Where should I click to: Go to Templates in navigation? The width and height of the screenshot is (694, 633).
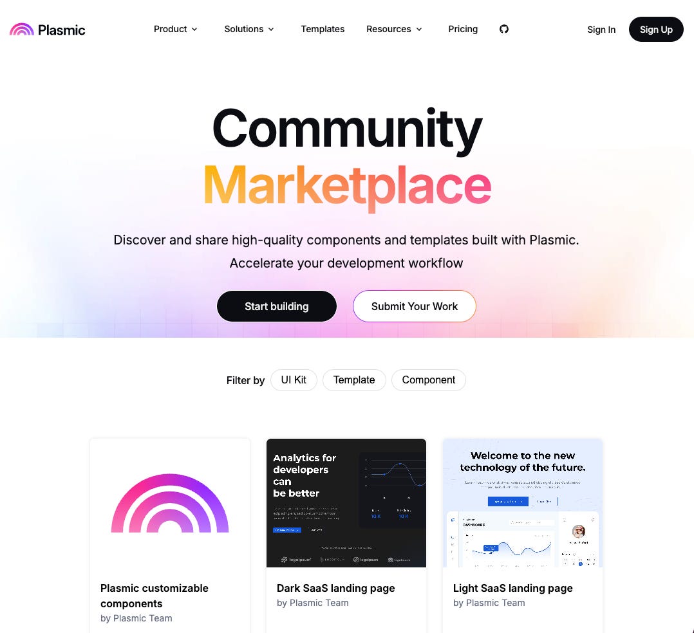point(323,29)
